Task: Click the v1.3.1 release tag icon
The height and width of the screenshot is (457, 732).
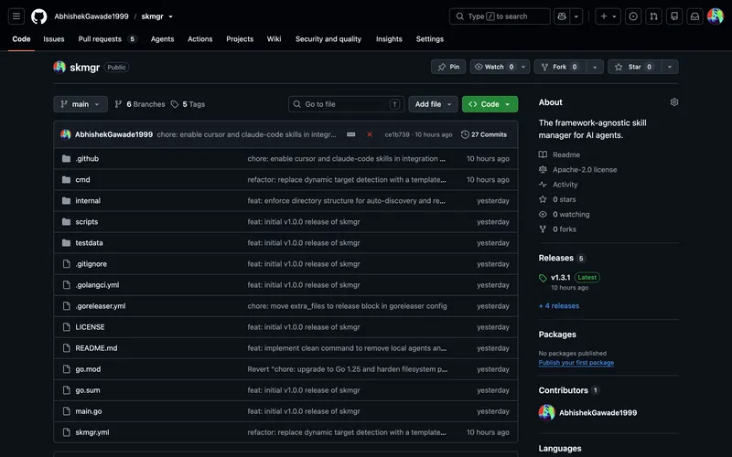Action: tap(543, 278)
